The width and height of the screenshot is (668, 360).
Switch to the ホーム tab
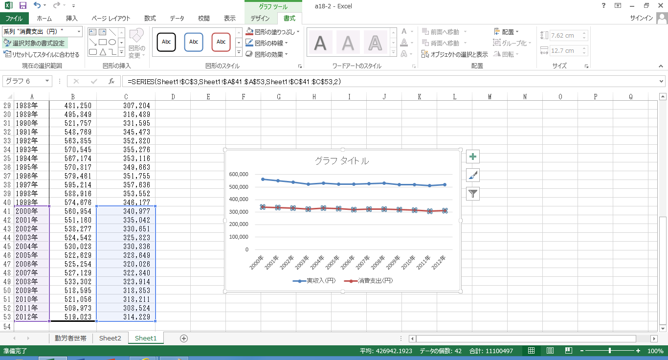tap(44, 19)
